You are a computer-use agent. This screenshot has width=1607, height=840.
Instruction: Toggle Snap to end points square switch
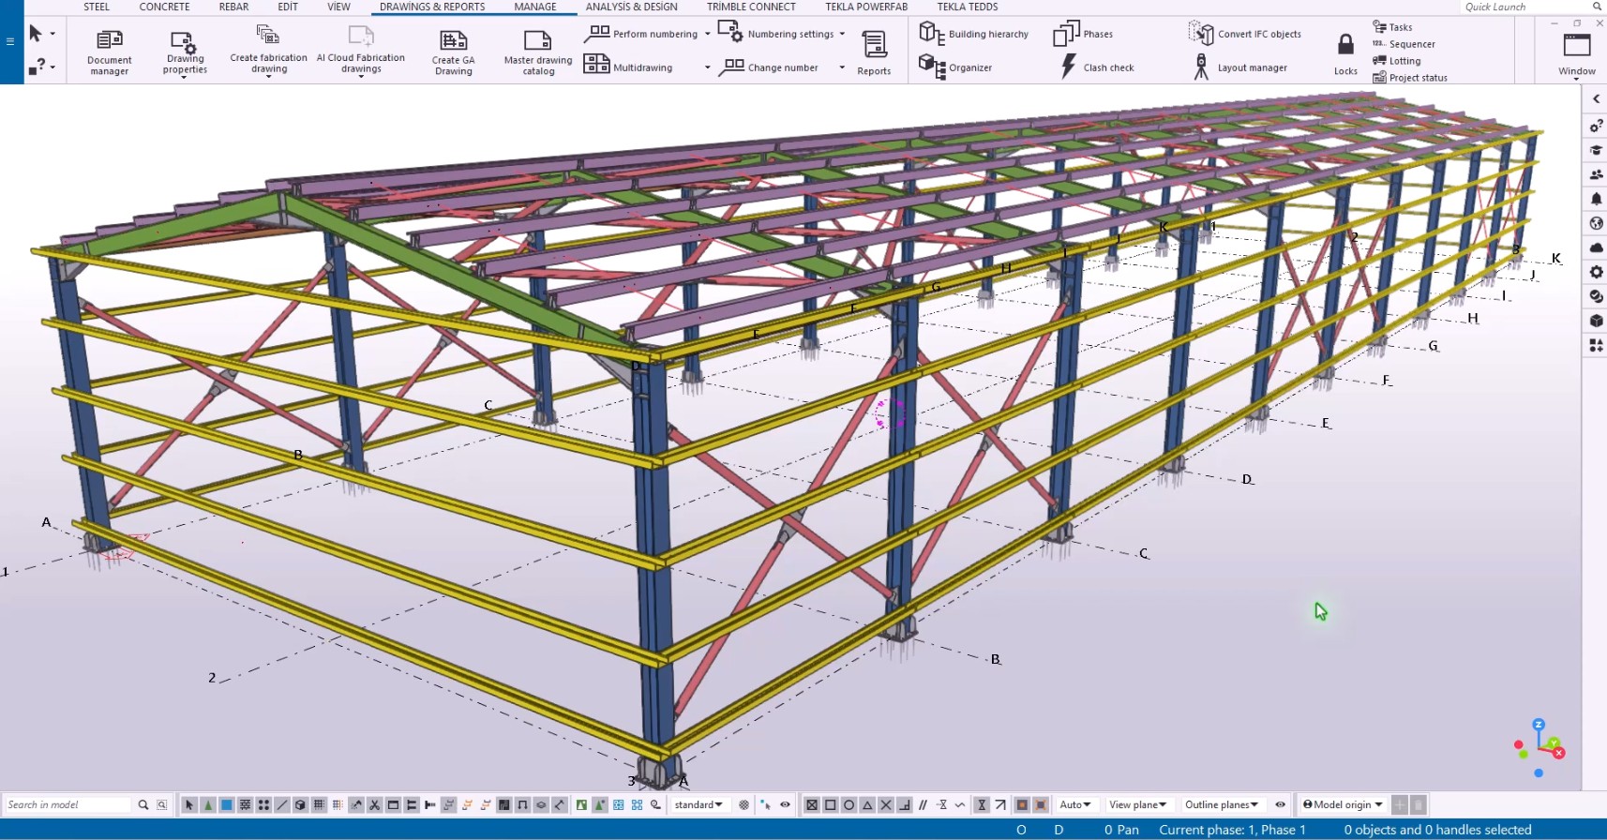[x=831, y=804]
